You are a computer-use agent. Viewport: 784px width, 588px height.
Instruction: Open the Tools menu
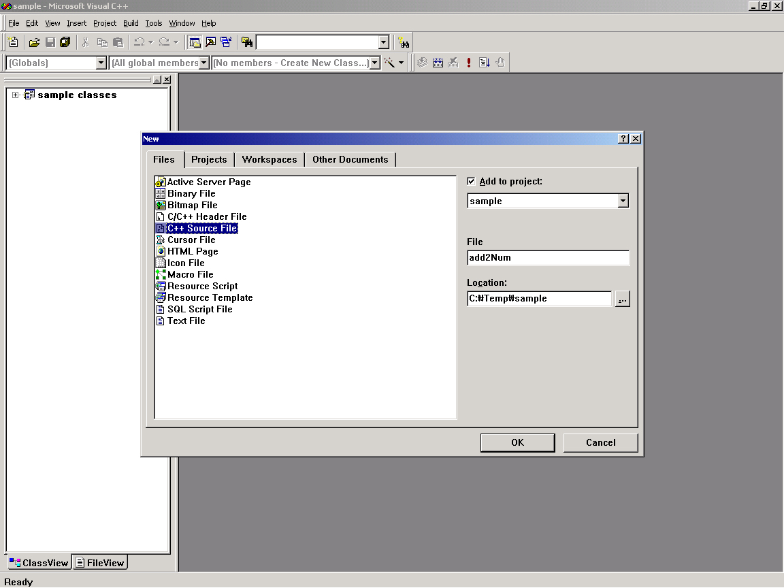point(154,23)
